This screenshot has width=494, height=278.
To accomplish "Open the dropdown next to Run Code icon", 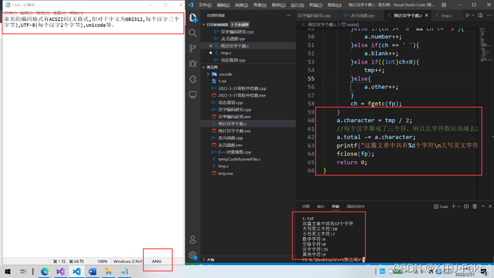I will tap(473, 15).
